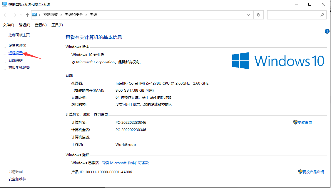Click the computer icon in address bar

[34, 15]
